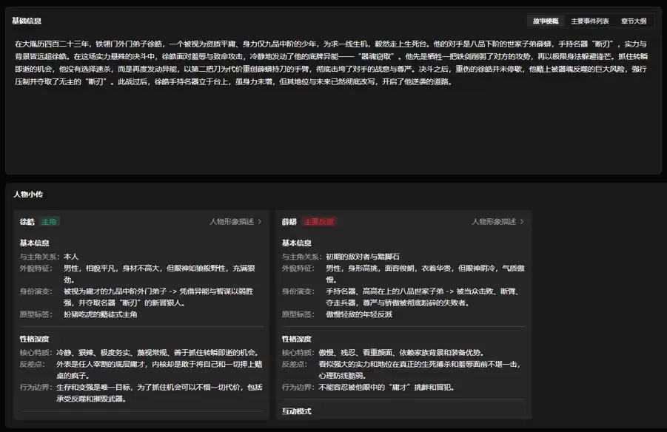Click the green 主角 tag

coord(49,221)
